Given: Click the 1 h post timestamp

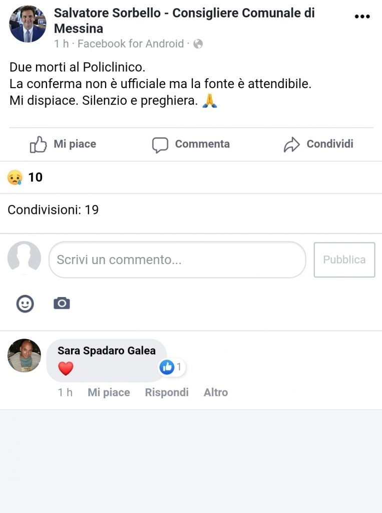Looking at the screenshot, I should click(62, 44).
